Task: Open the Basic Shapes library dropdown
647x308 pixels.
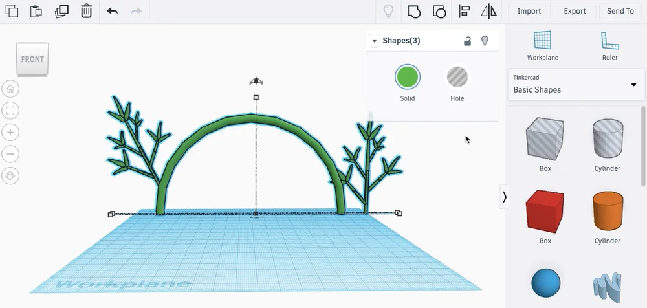Action: click(x=576, y=84)
